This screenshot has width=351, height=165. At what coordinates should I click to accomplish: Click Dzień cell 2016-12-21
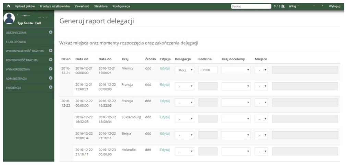[x=66, y=70]
